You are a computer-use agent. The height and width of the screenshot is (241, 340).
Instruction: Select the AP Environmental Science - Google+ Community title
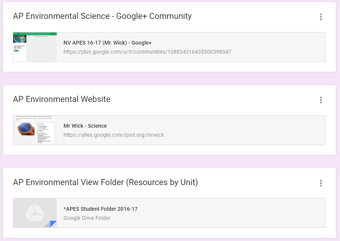(102, 16)
